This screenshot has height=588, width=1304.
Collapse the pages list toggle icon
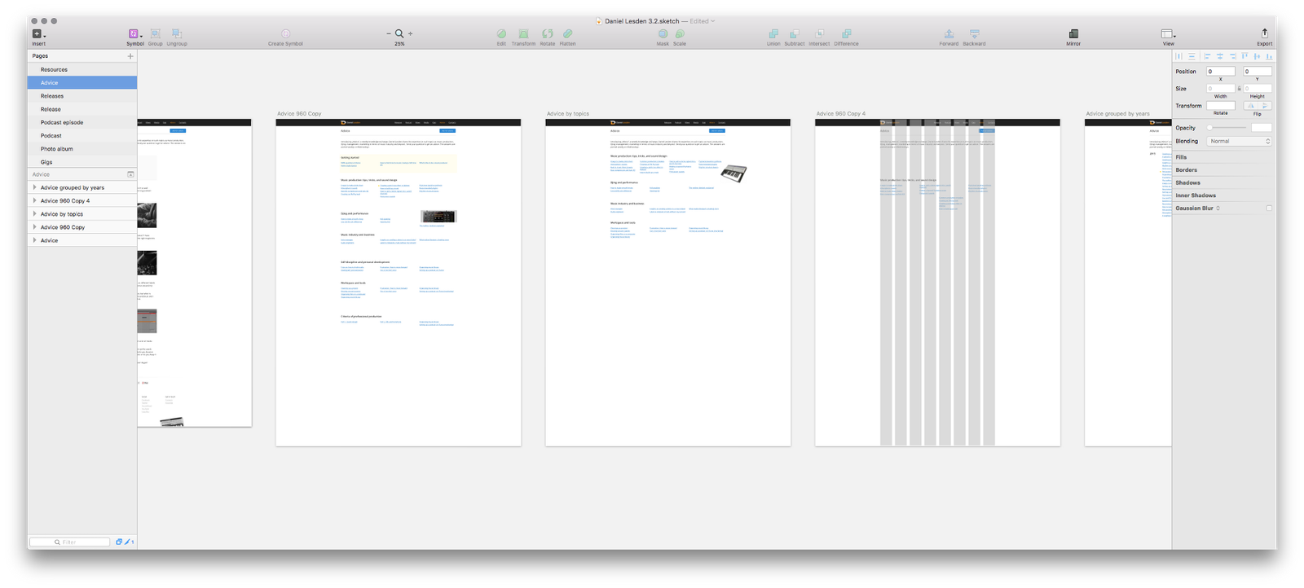coord(130,174)
